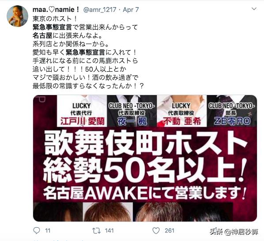Like the tweet with the heart icon
264x241 pixels.
(156, 230)
